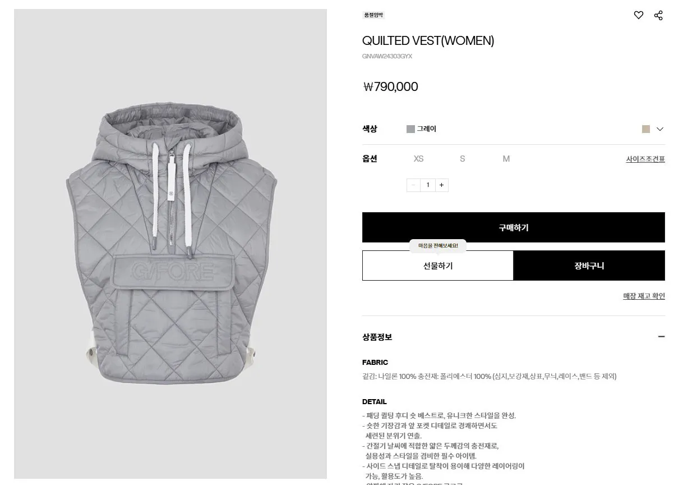Expand the color dropdown chevron
This screenshot has width=683, height=485.
[x=660, y=129]
